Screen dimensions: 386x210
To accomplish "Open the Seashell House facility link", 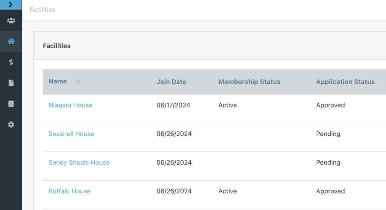I will [71, 134].
